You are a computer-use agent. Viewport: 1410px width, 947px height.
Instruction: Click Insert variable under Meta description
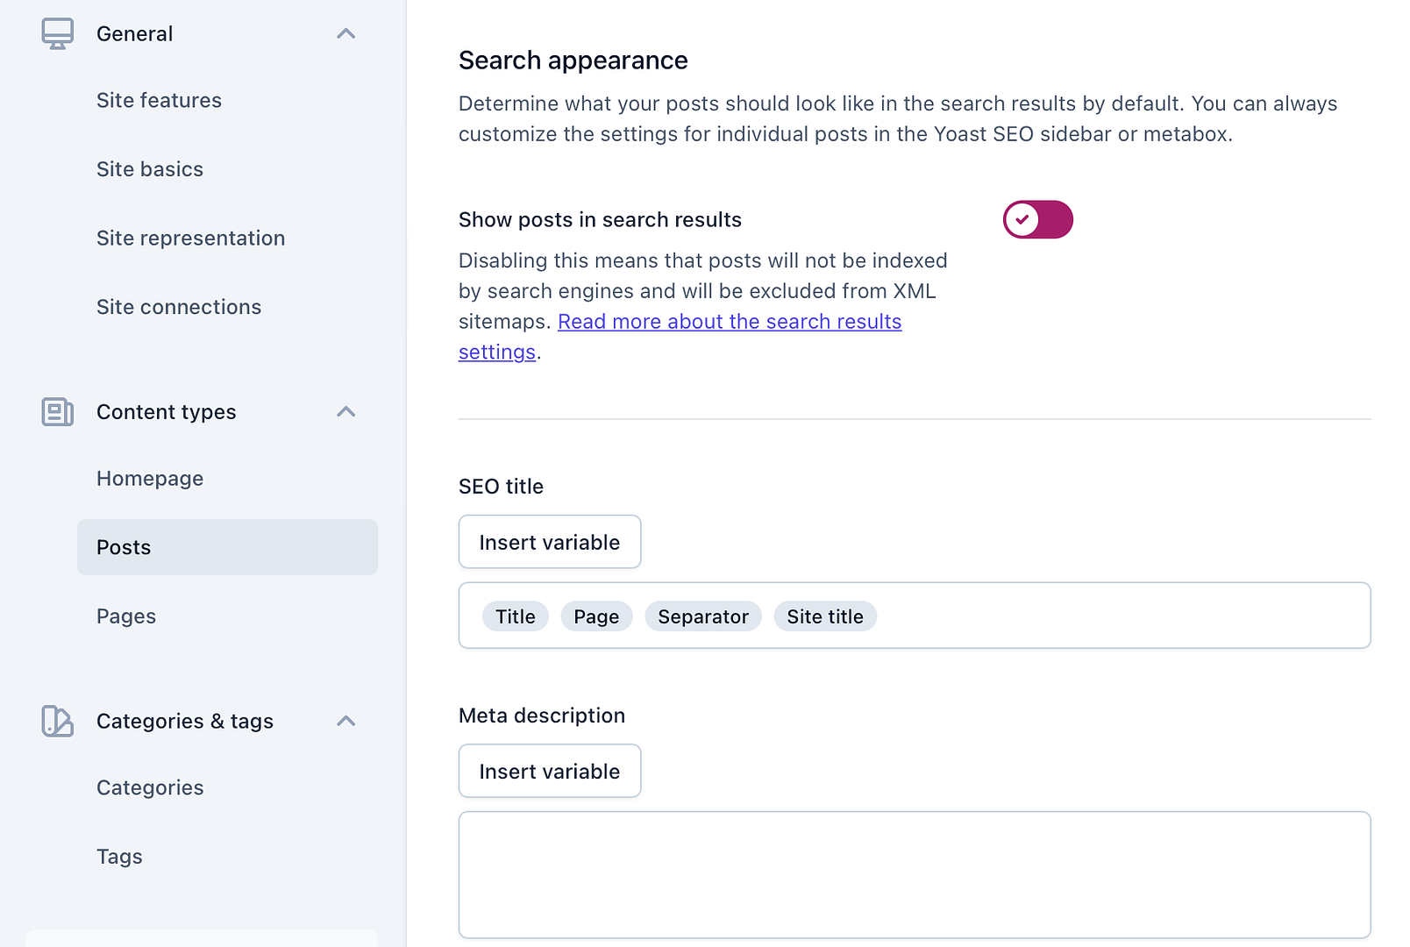[x=549, y=771]
